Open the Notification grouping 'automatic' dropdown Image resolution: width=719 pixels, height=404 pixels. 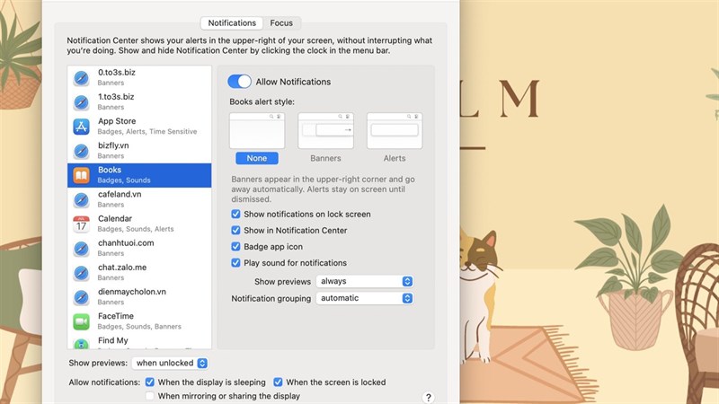click(365, 298)
